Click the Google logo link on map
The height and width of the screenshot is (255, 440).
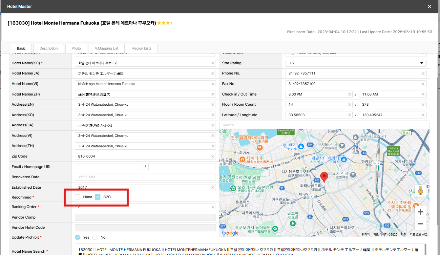[230, 233]
